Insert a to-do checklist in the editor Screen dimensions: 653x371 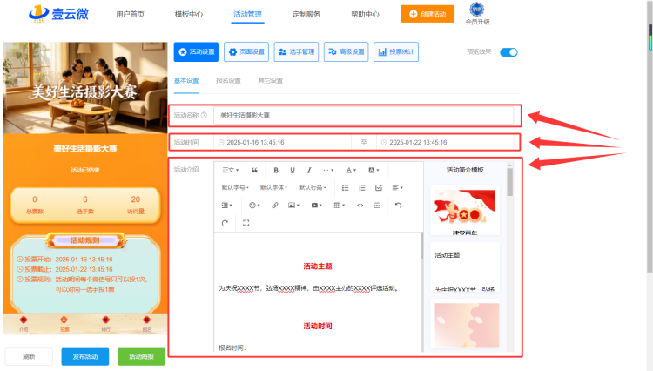click(379, 188)
